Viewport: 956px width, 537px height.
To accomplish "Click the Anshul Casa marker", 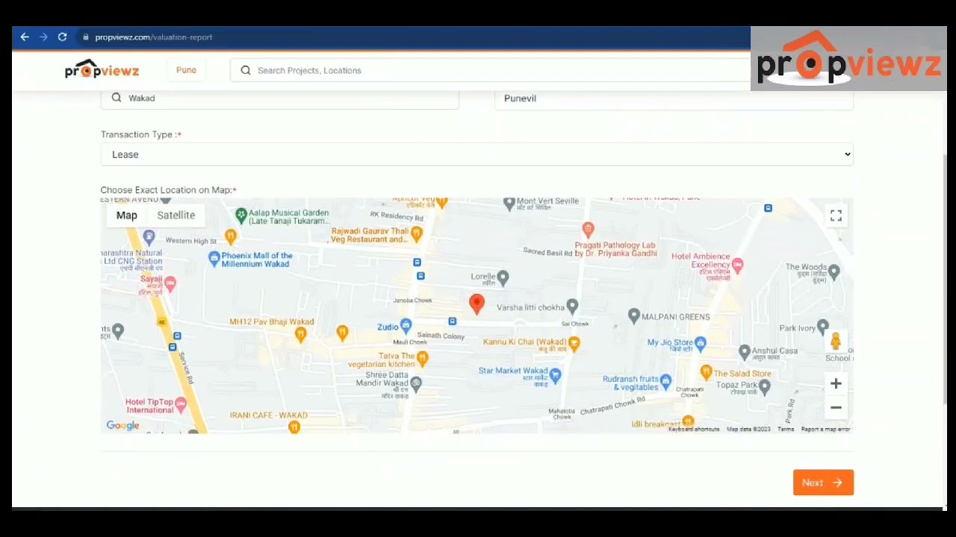I will tap(745, 351).
